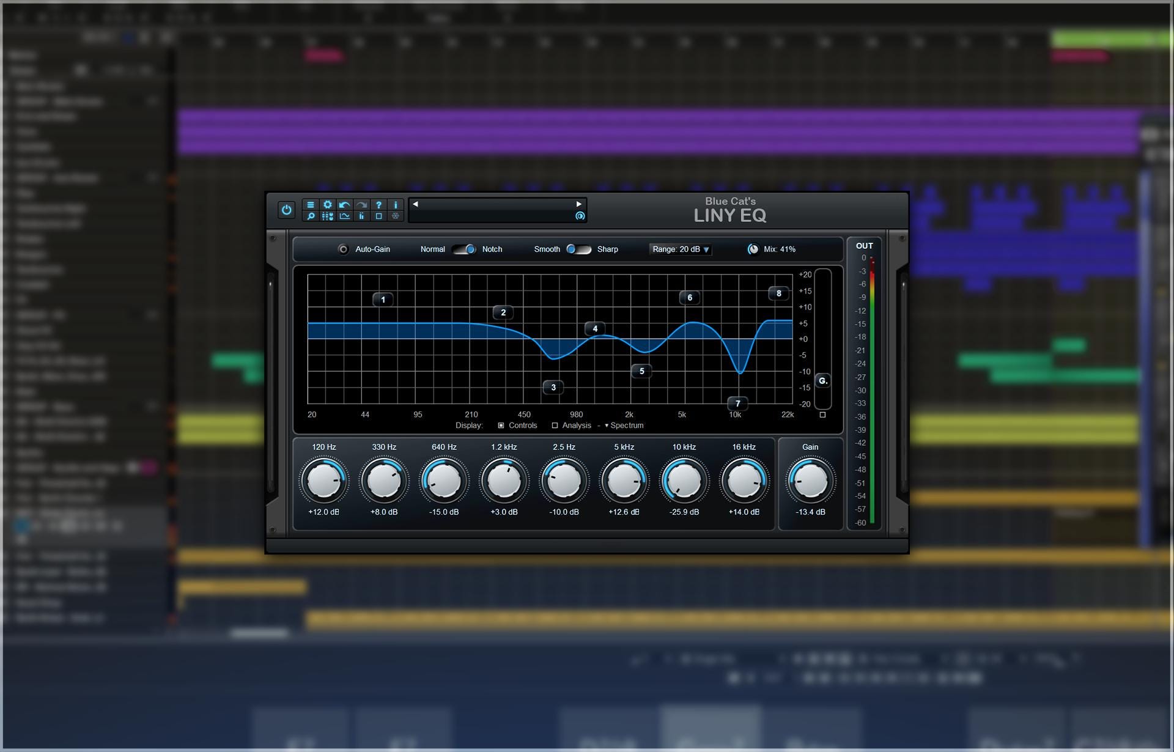Open the help question mark icon

point(378,205)
